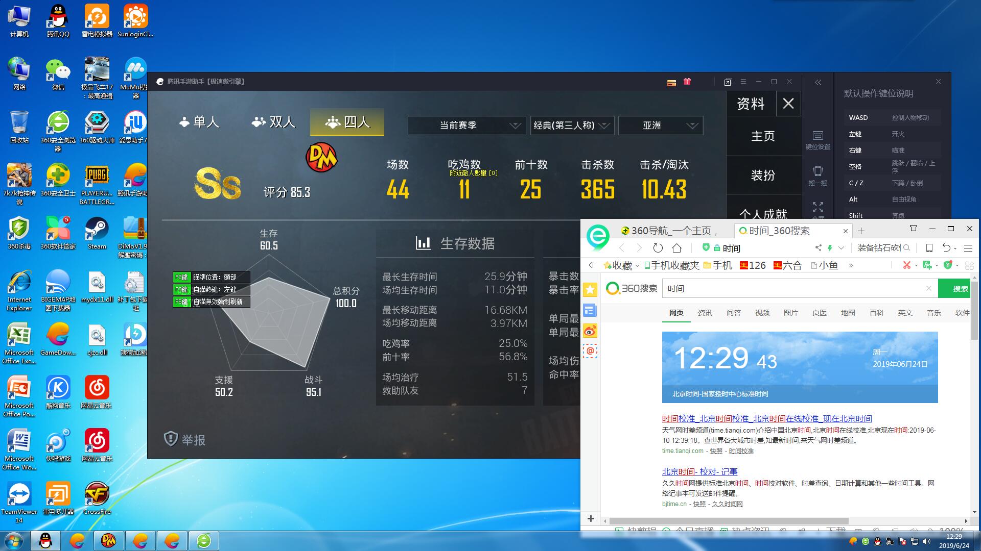This screenshot has height=551, width=981.
Task: Click the browser home page icon
Action: (676, 248)
